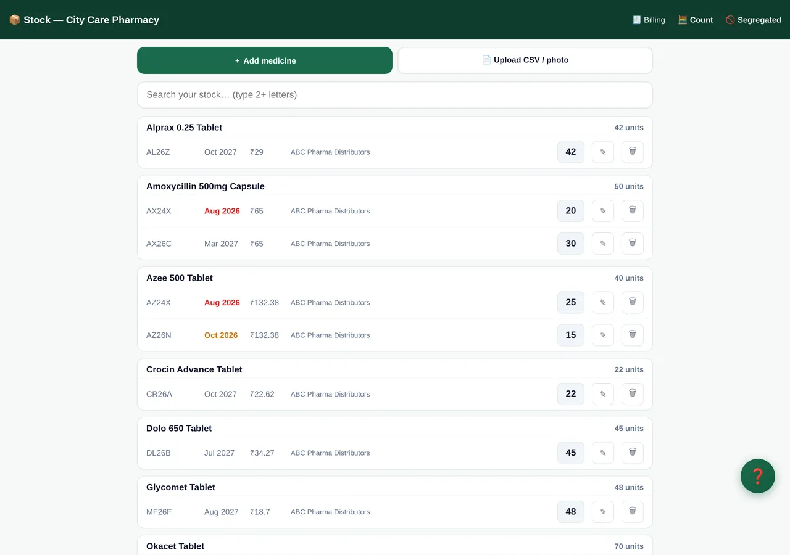Edit the Alprax 0.25 Tablet AL26Z batch
The width and height of the screenshot is (790, 555).
coord(603,152)
